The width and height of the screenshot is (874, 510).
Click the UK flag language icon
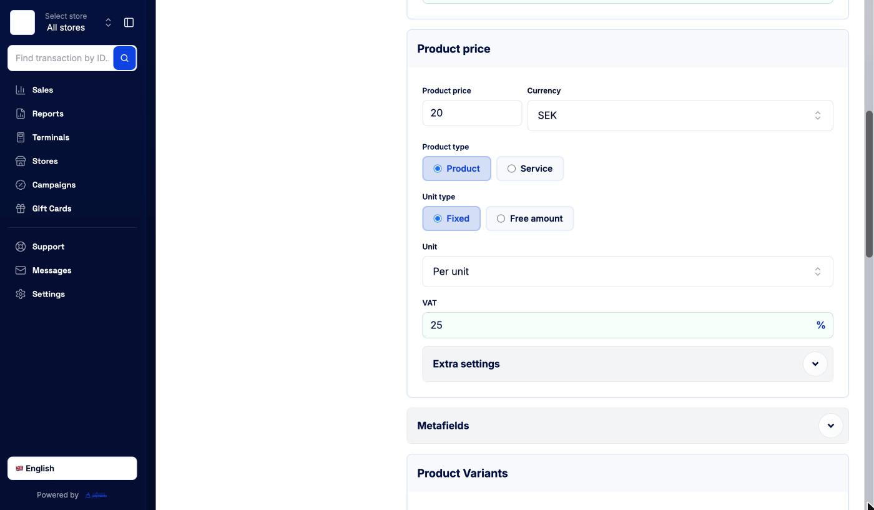point(19,468)
